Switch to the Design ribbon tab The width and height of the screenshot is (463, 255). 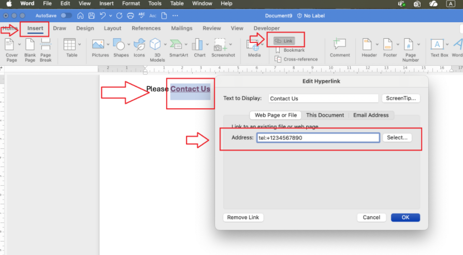(85, 28)
